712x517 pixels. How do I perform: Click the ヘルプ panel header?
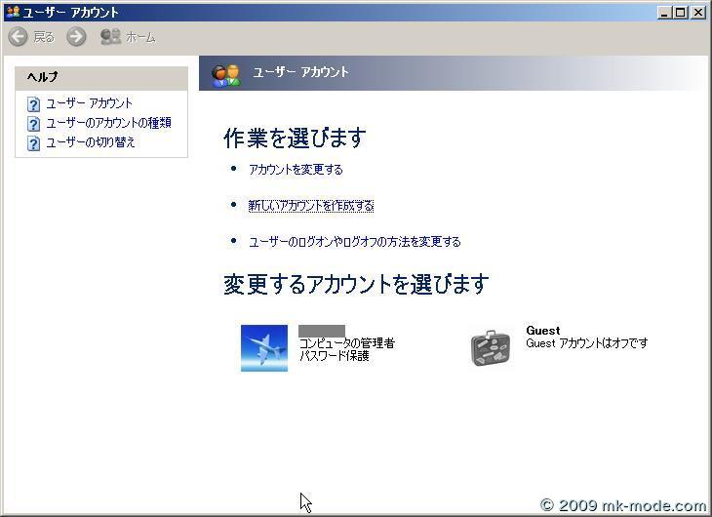(101, 78)
